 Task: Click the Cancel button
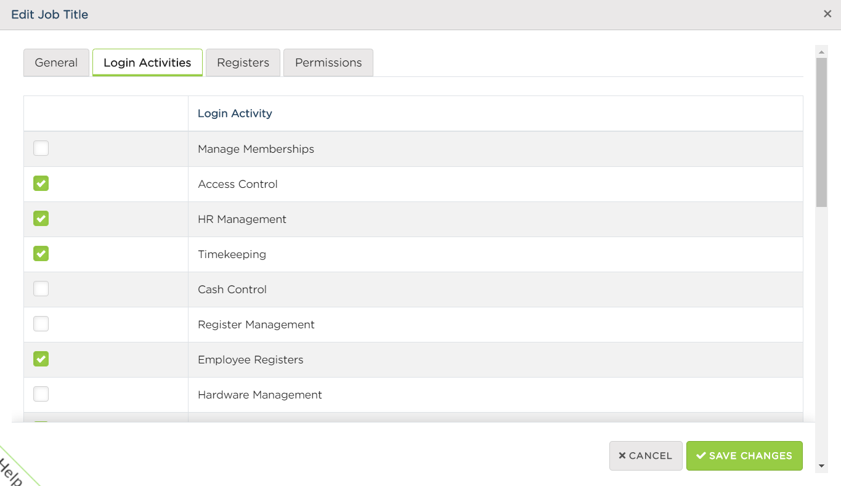click(646, 456)
